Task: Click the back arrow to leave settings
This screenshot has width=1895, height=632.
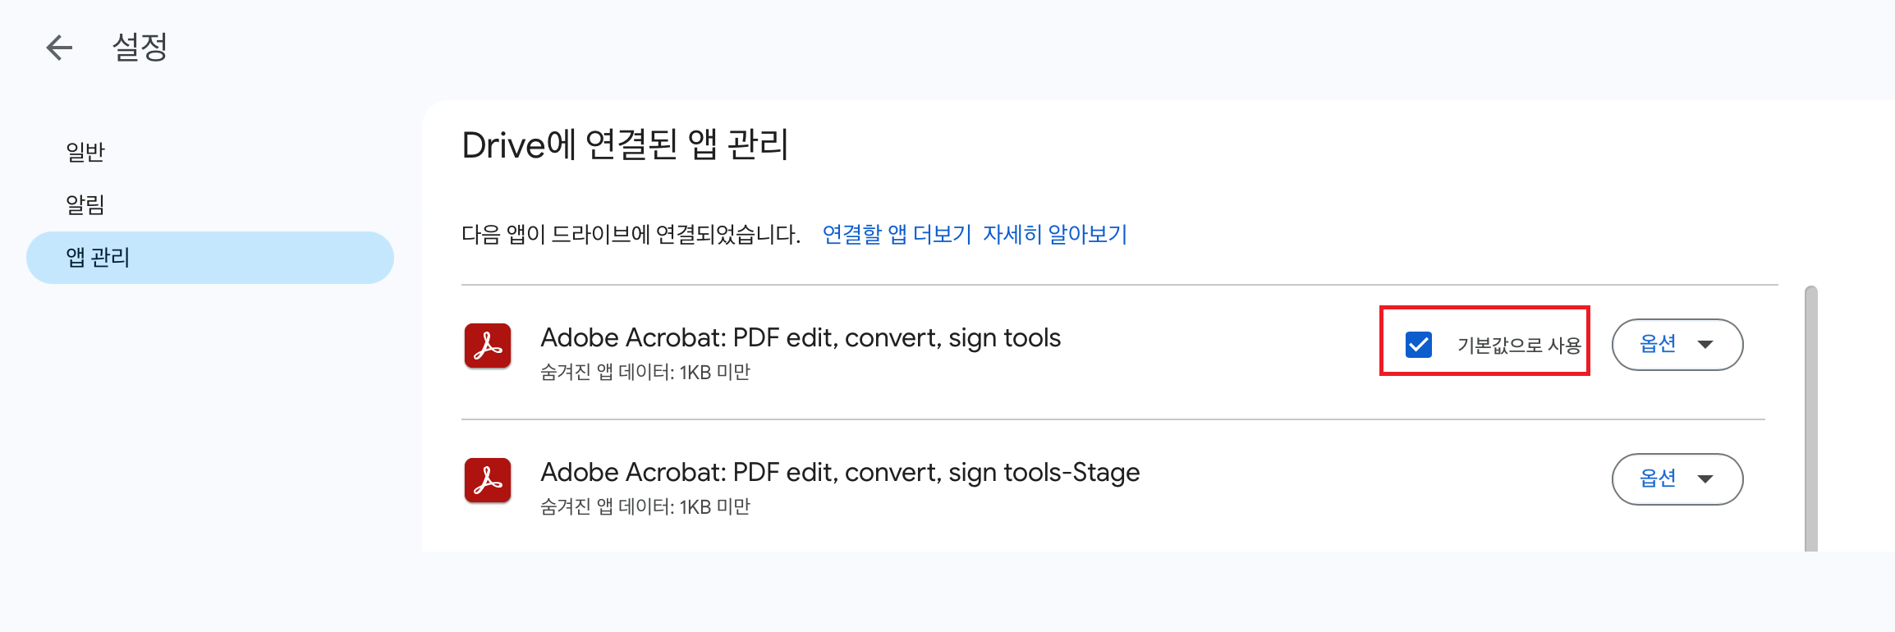Action: 57,48
